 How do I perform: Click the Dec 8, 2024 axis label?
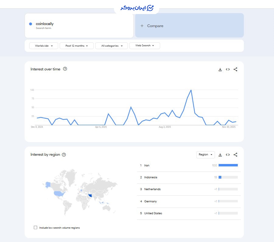[37, 127]
